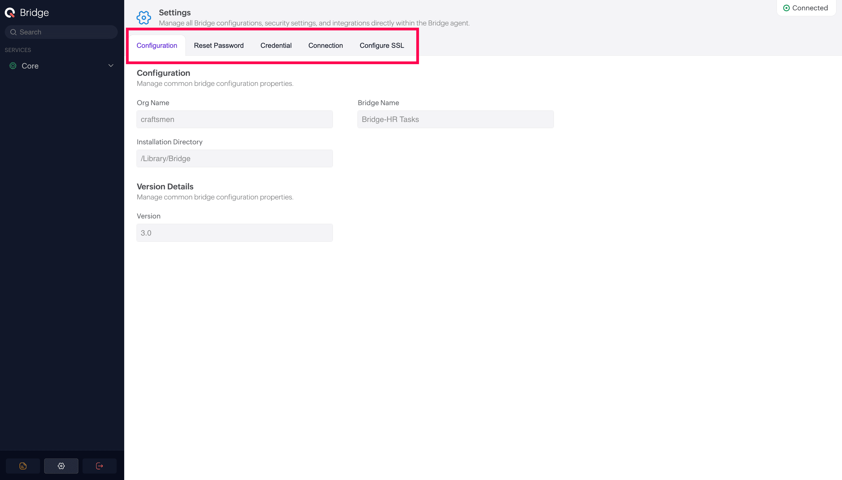This screenshot has width=842, height=480.
Task: Click the green Connected status icon
Action: [786, 8]
